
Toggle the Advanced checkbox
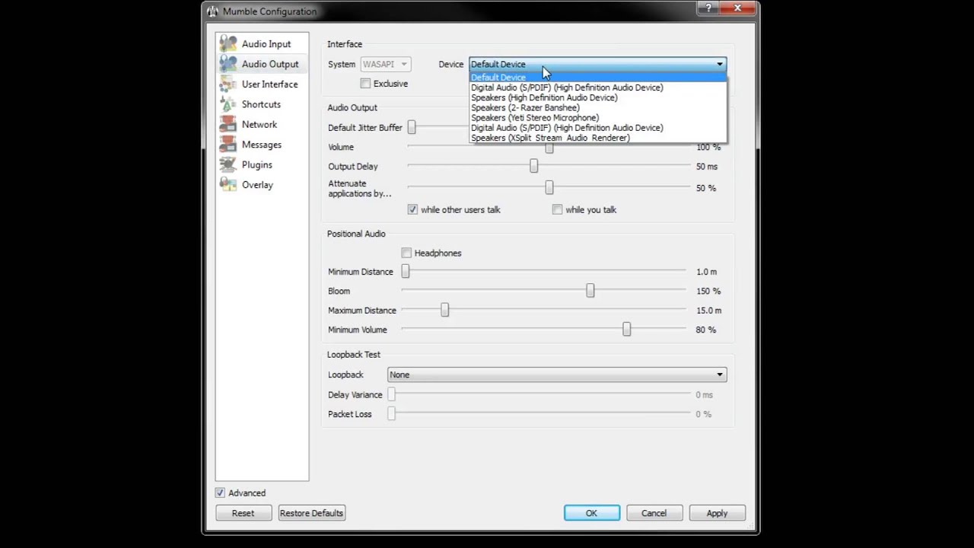click(220, 493)
